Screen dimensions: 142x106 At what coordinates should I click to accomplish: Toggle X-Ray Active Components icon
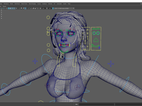(35, 8)
